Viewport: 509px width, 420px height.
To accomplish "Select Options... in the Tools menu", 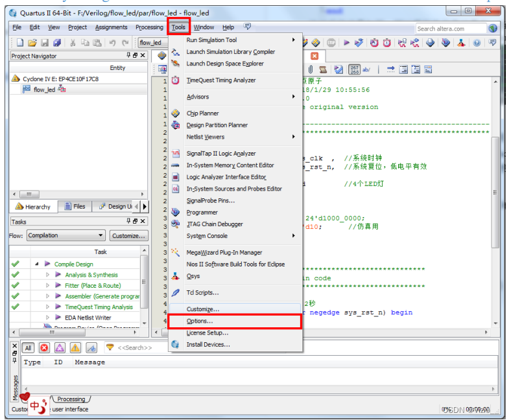I will click(x=235, y=321).
